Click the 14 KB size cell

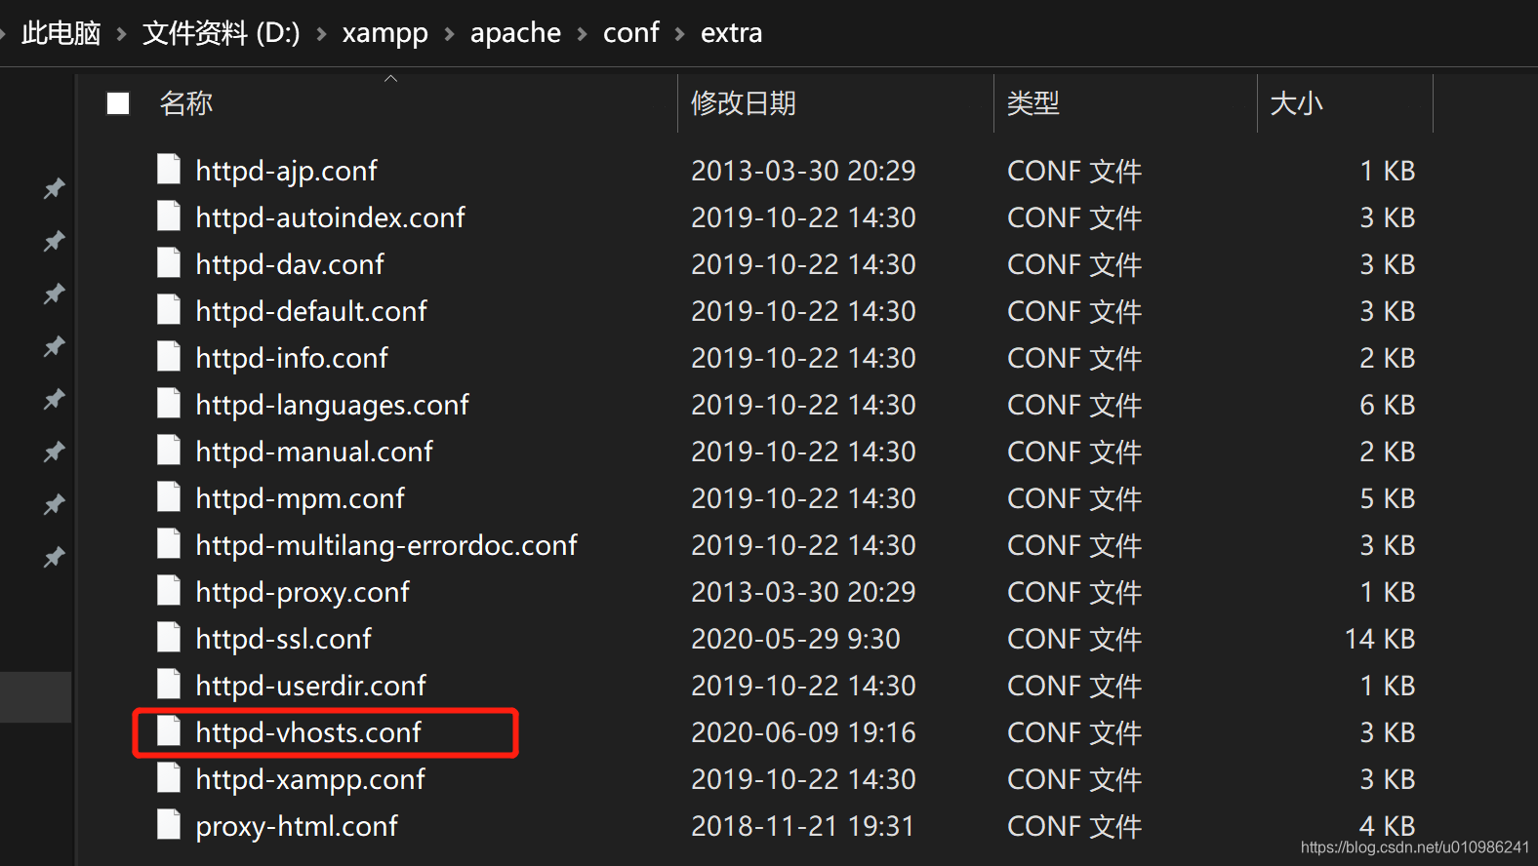[1380, 639]
